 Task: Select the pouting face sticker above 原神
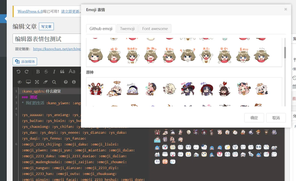pyautogui.click(x=96, y=55)
